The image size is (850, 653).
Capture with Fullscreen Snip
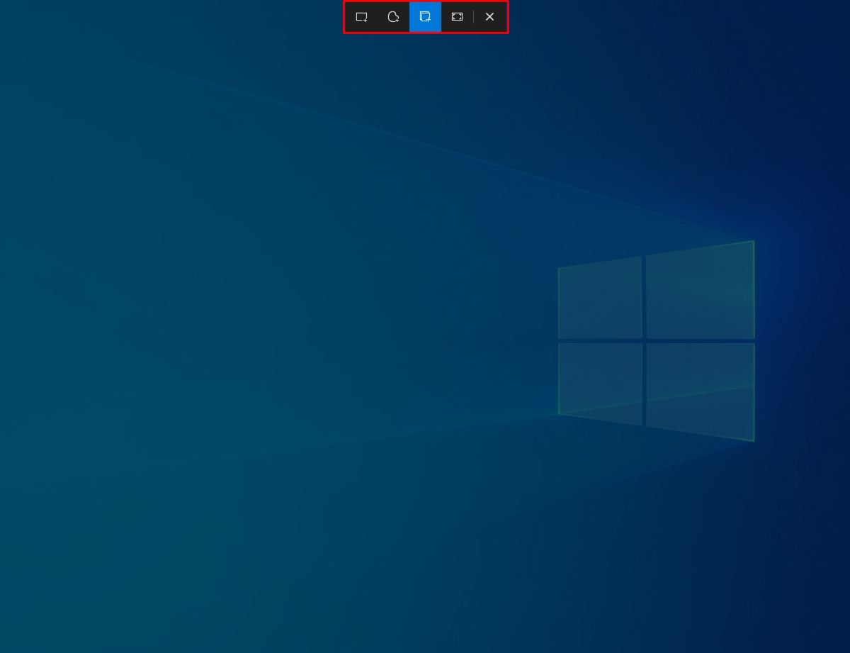point(457,17)
